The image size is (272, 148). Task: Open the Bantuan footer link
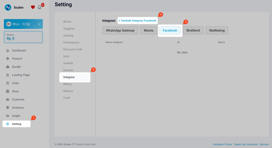click(x=264, y=144)
